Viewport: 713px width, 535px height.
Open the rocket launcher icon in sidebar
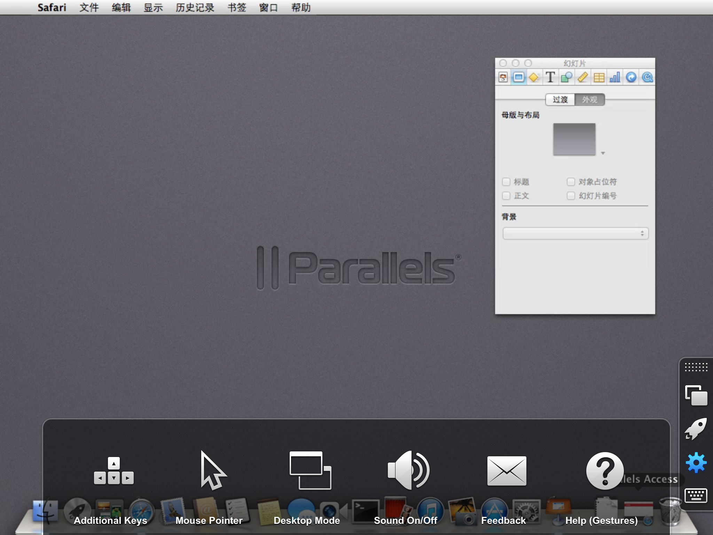696,429
